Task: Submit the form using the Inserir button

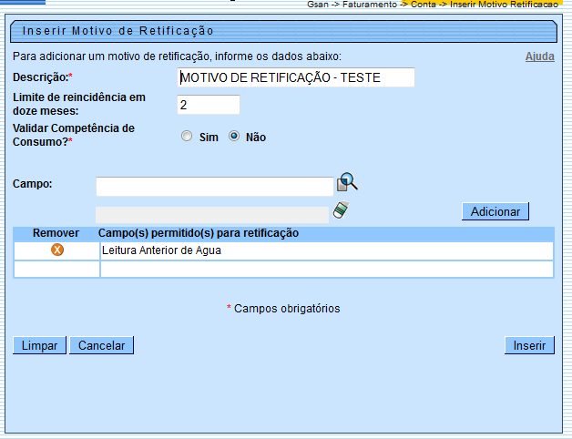Action: click(528, 345)
